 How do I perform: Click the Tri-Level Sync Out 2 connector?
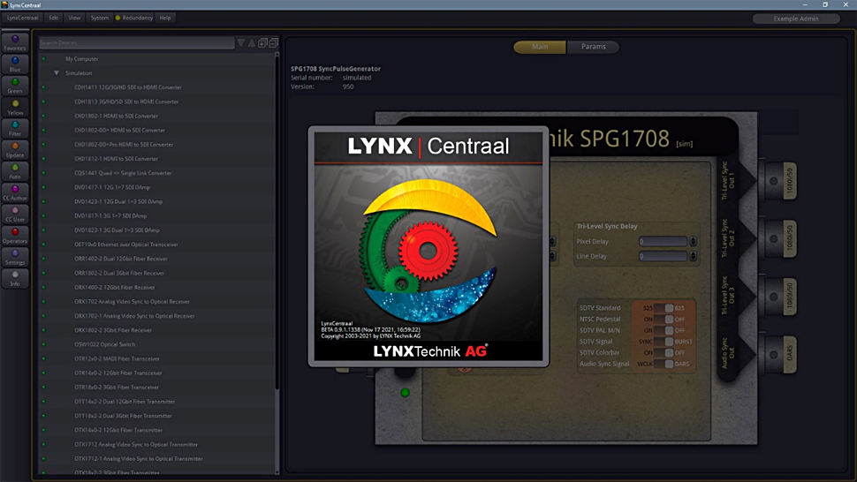(x=777, y=238)
